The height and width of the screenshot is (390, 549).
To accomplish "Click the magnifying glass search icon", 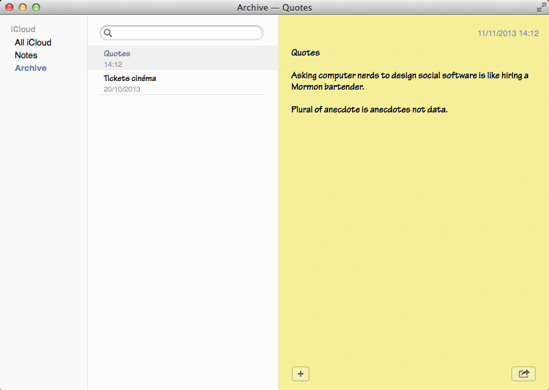I will coord(108,33).
